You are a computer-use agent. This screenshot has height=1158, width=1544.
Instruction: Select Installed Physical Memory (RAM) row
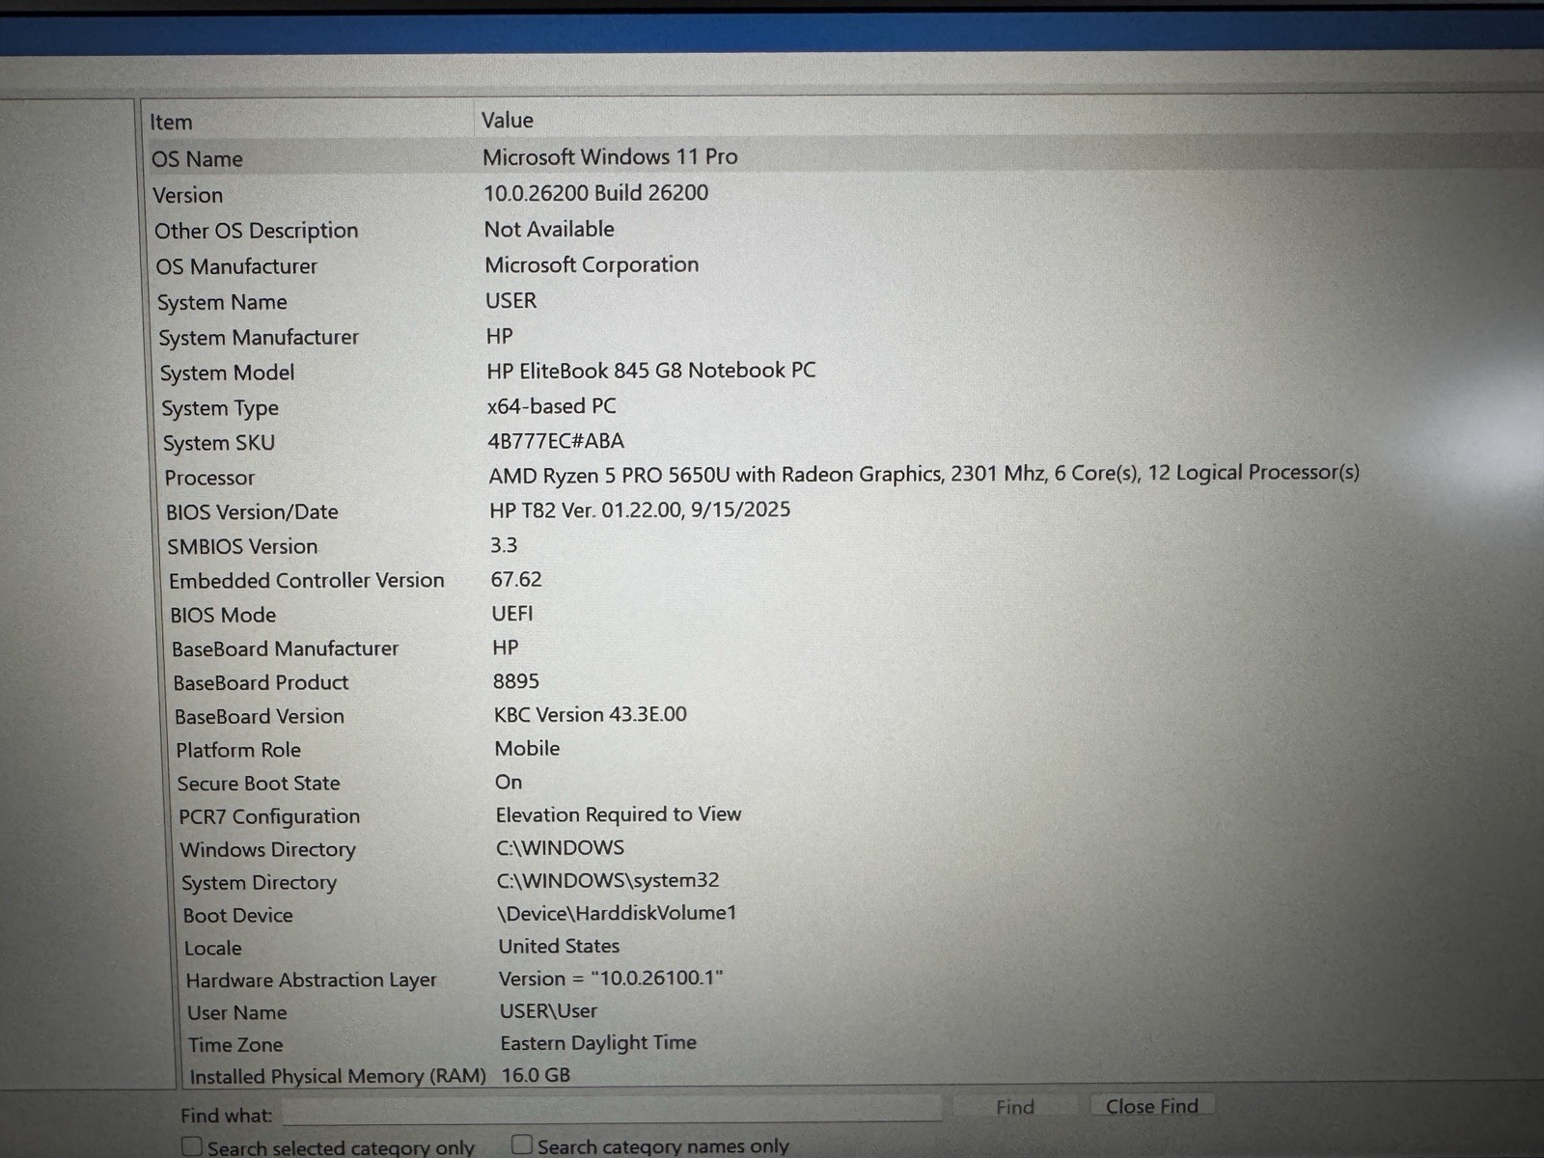coord(338,1077)
